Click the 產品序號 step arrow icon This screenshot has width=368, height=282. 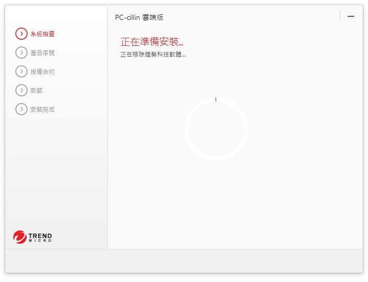21,53
